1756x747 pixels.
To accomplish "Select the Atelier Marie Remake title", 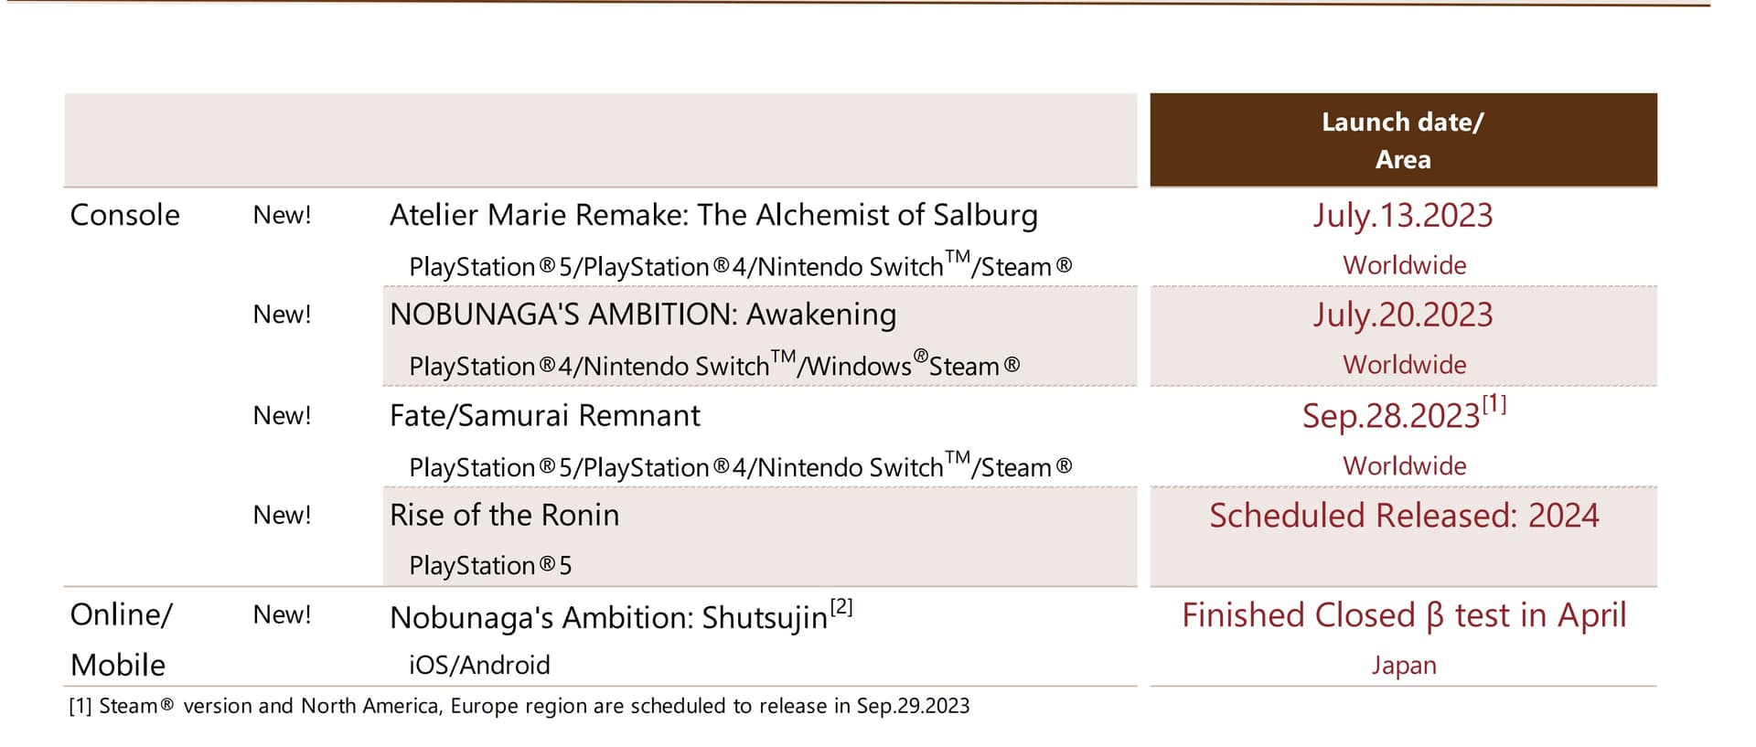I will (x=713, y=215).
